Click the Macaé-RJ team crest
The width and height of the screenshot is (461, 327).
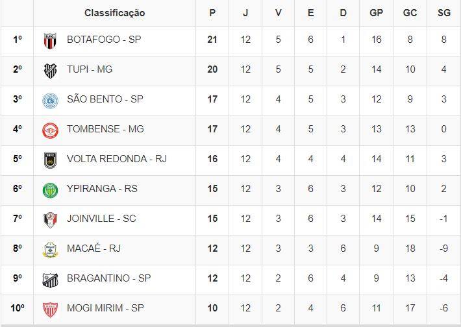click(50, 249)
